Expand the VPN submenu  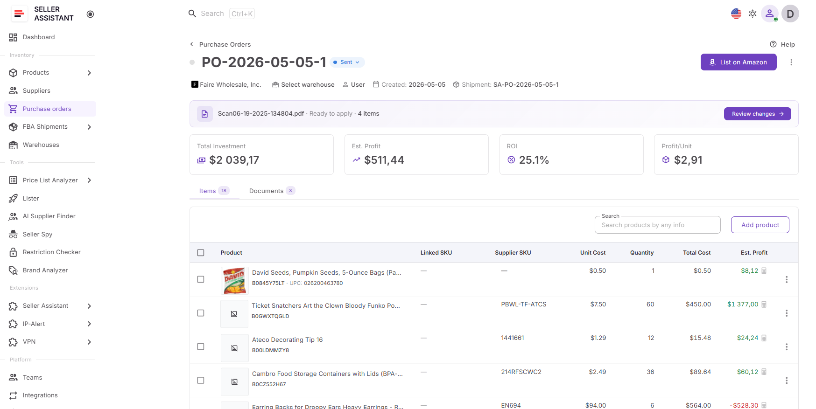pyautogui.click(x=89, y=342)
